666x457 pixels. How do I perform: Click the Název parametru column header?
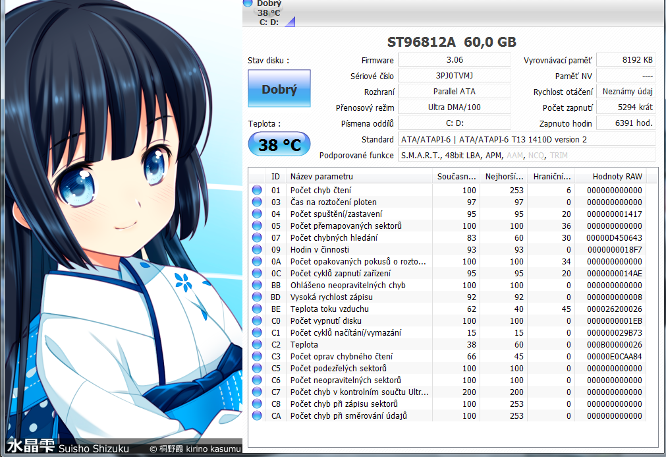359,177
